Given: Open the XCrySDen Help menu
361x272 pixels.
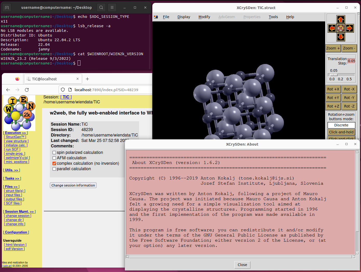Looking at the screenshot, I should pyautogui.click(x=290, y=17).
